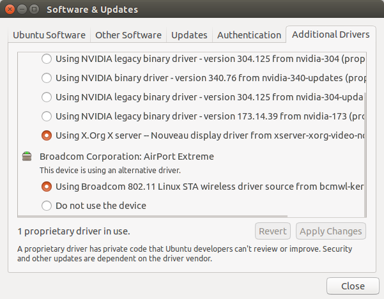
Task: Click 'Broadcom Corporation: AirPort Extreme' heading
Action: (127, 157)
